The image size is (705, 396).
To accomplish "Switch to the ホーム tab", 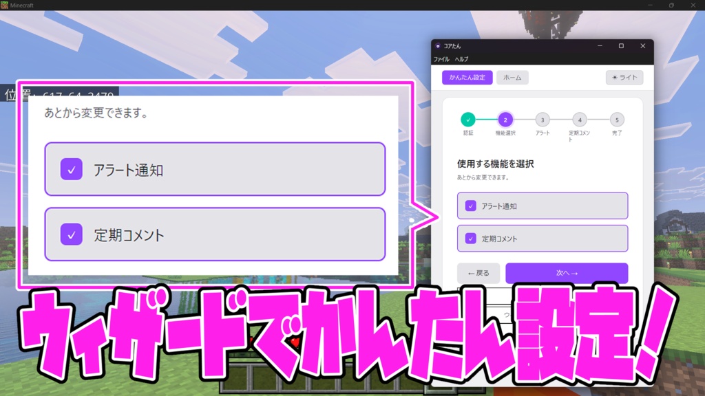I will [x=512, y=78].
